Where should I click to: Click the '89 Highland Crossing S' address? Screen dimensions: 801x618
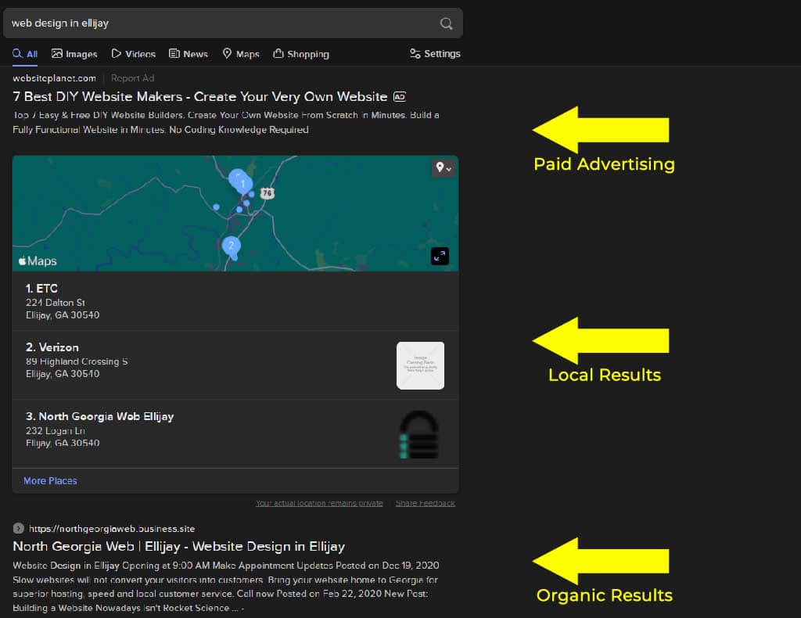pyautogui.click(x=77, y=361)
